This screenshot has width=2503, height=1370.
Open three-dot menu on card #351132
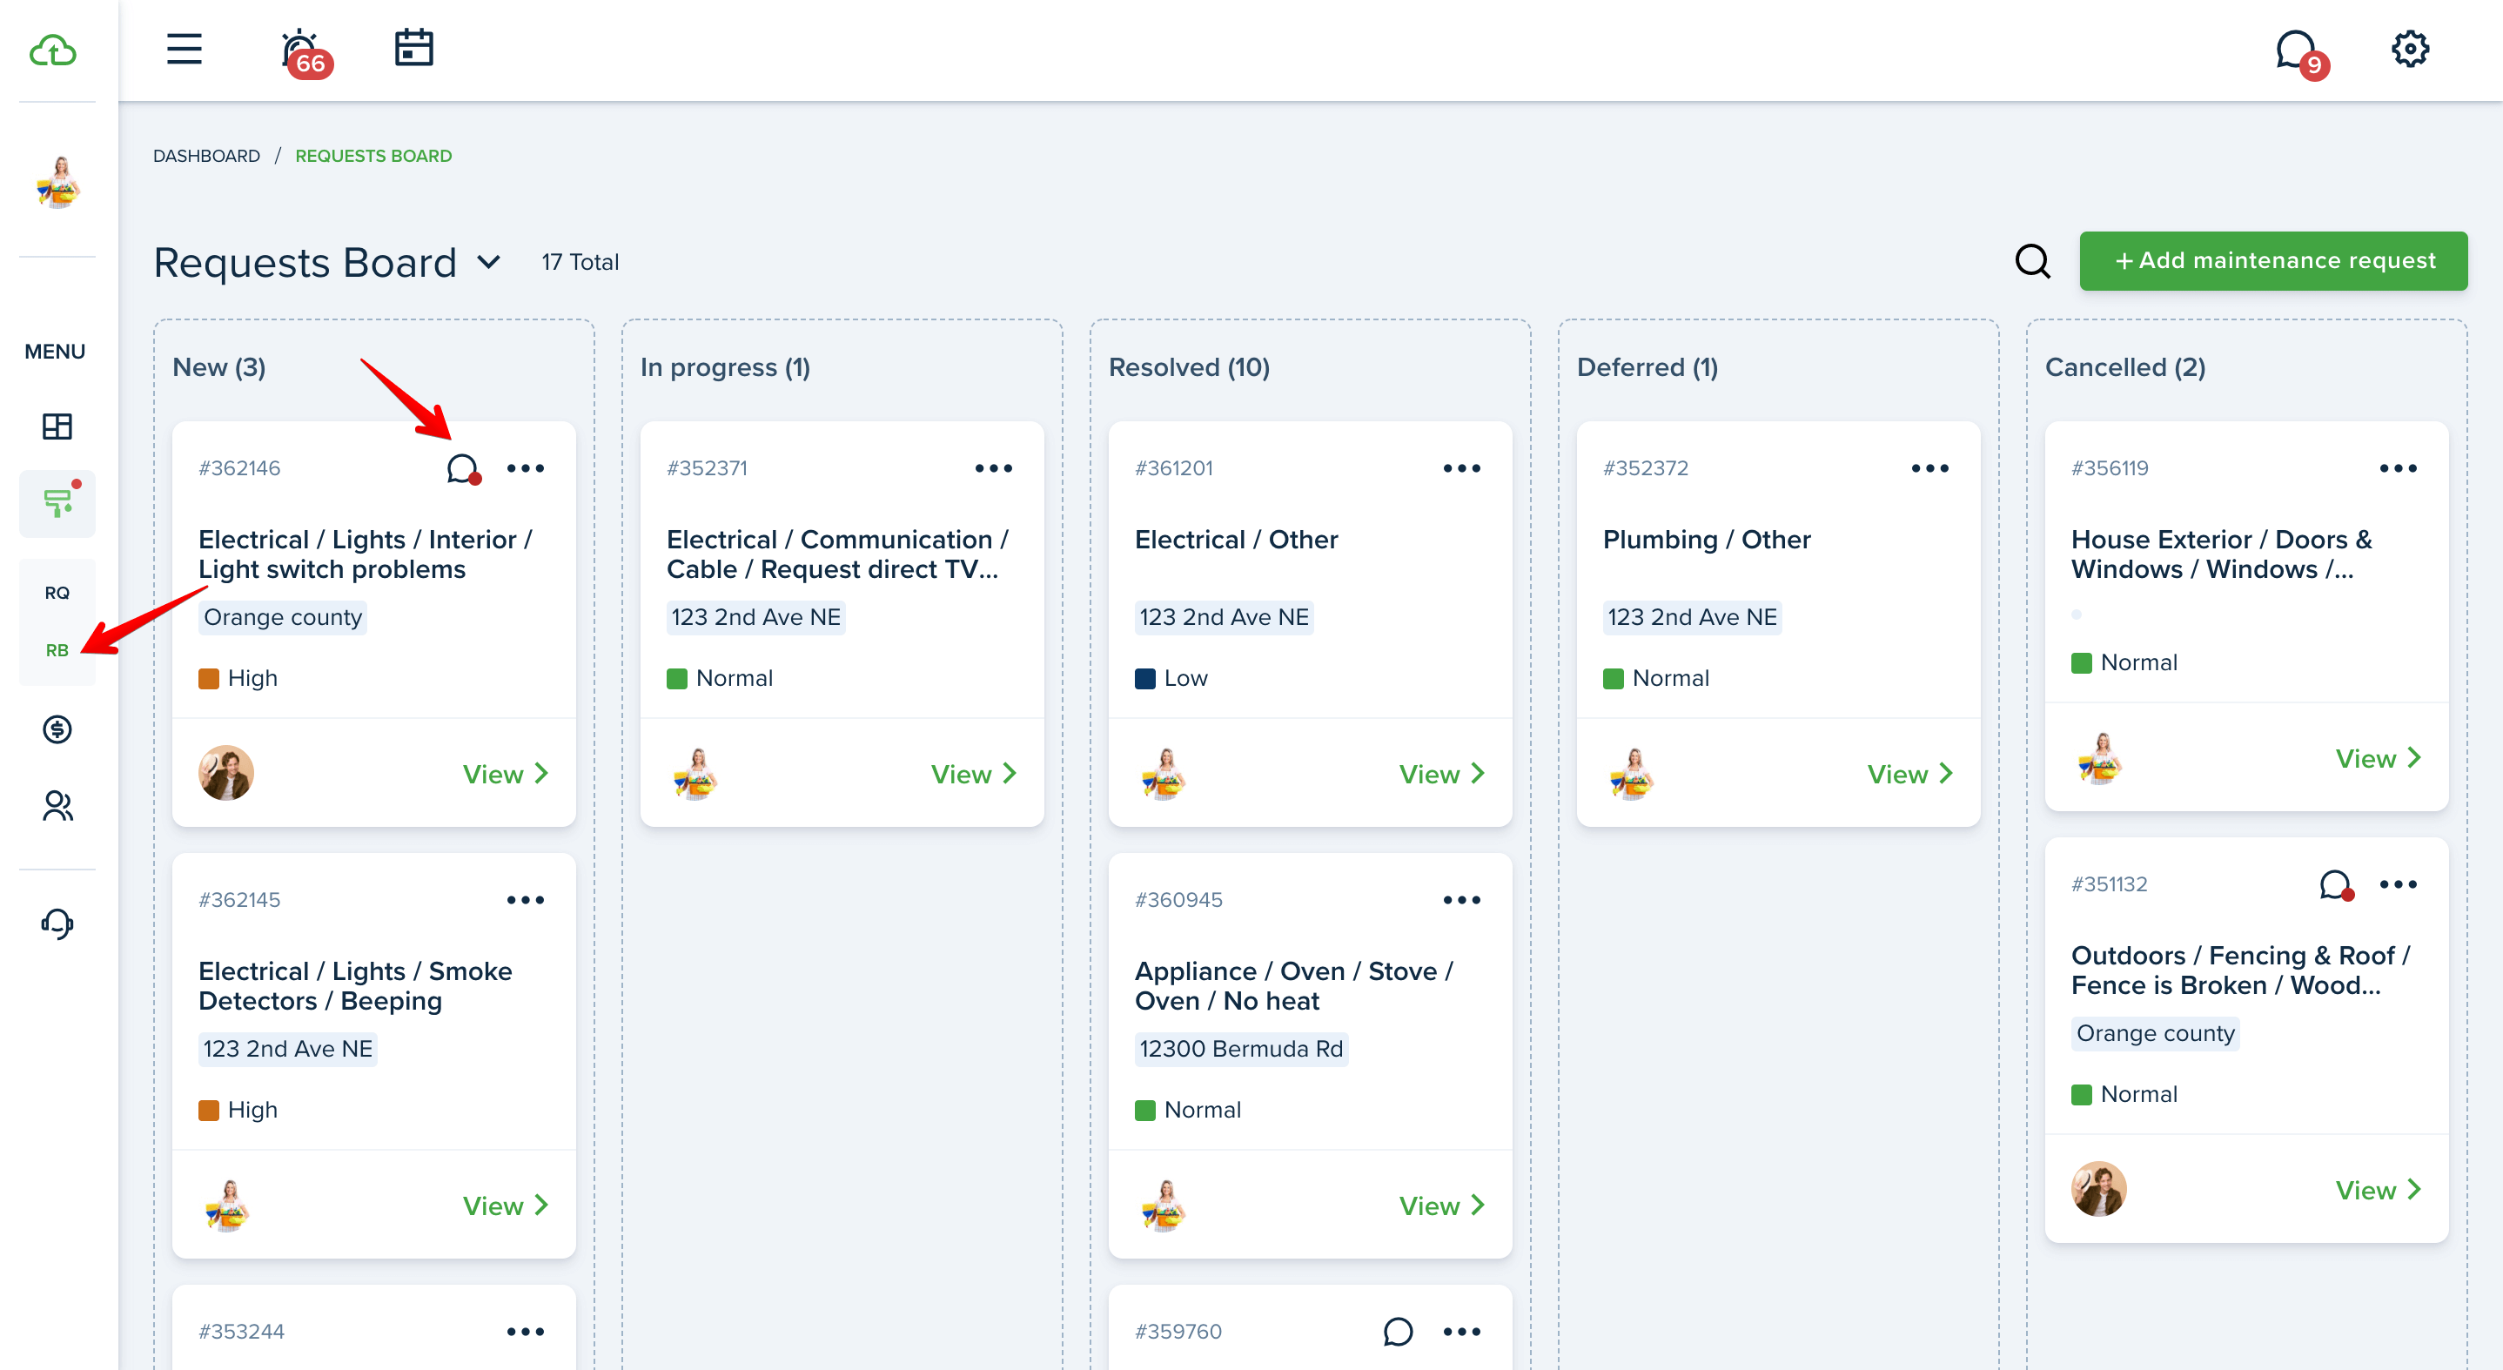pos(2398,884)
